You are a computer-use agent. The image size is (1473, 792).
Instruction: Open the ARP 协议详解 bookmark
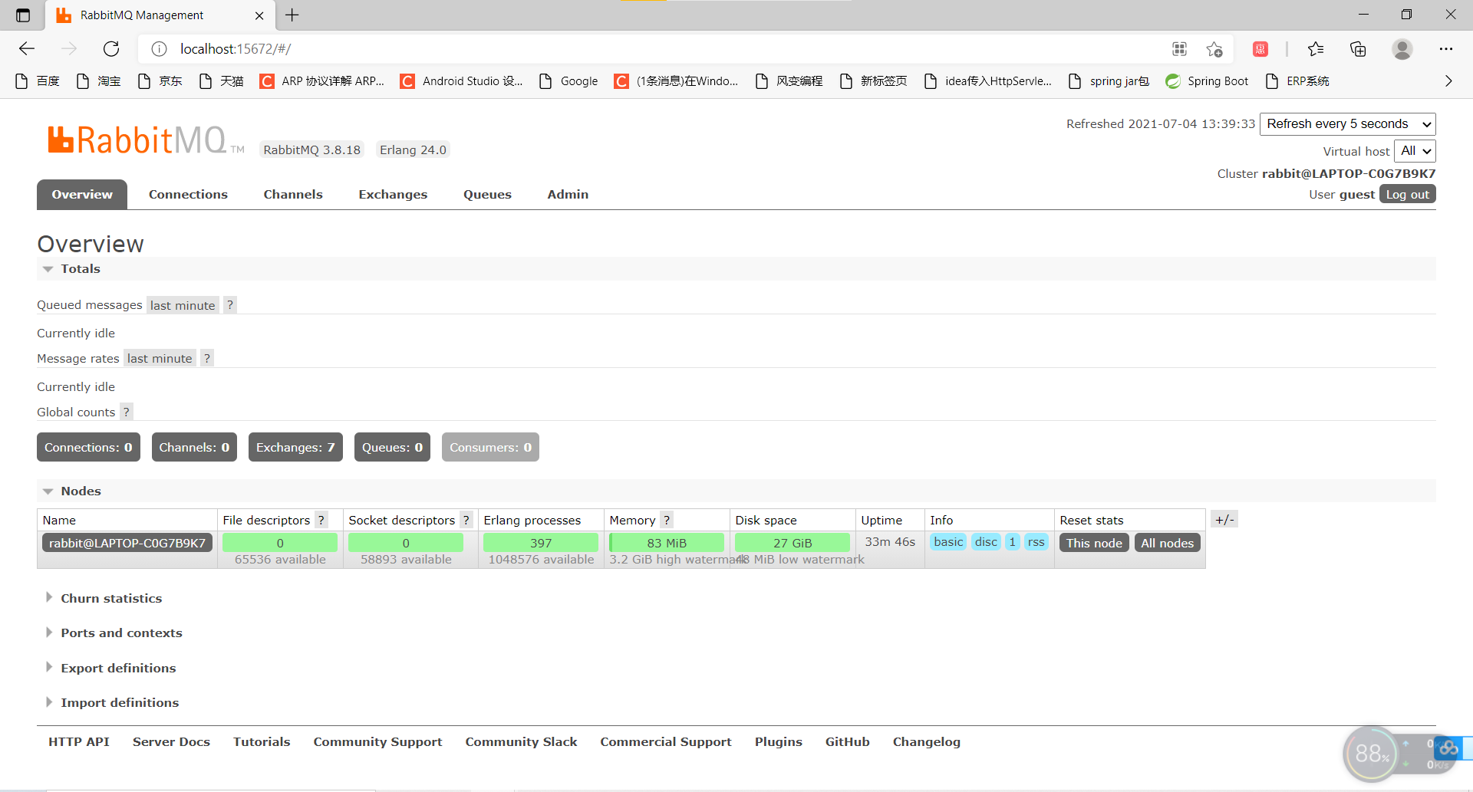[x=322, y=81]
